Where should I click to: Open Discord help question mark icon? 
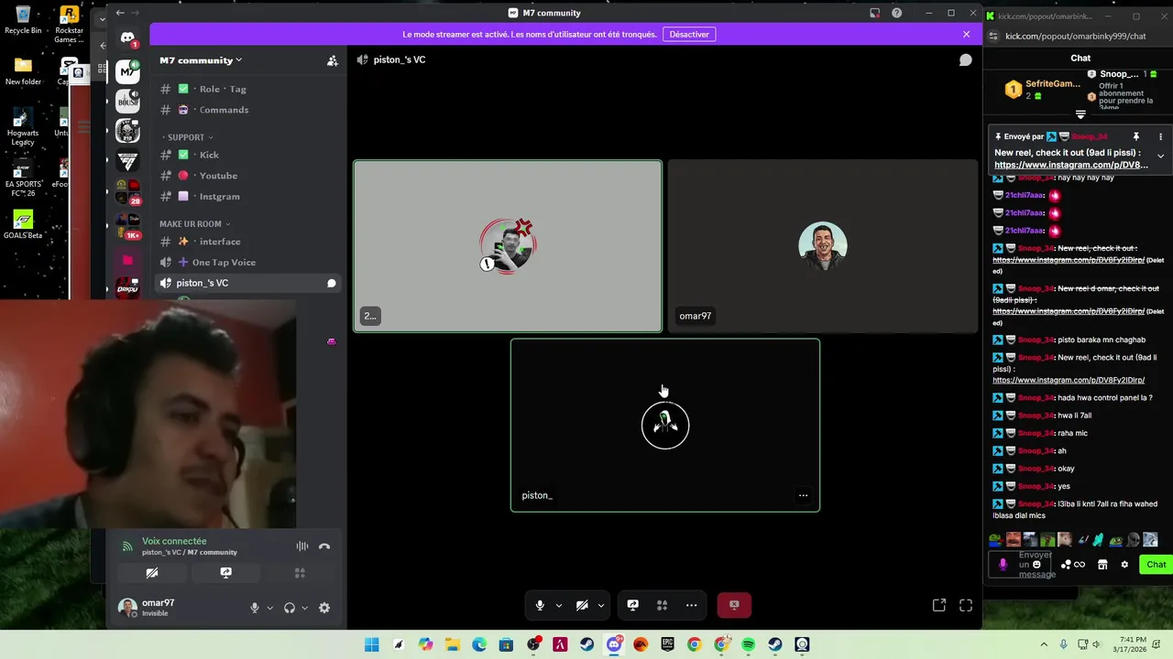[x=896, y=13]
